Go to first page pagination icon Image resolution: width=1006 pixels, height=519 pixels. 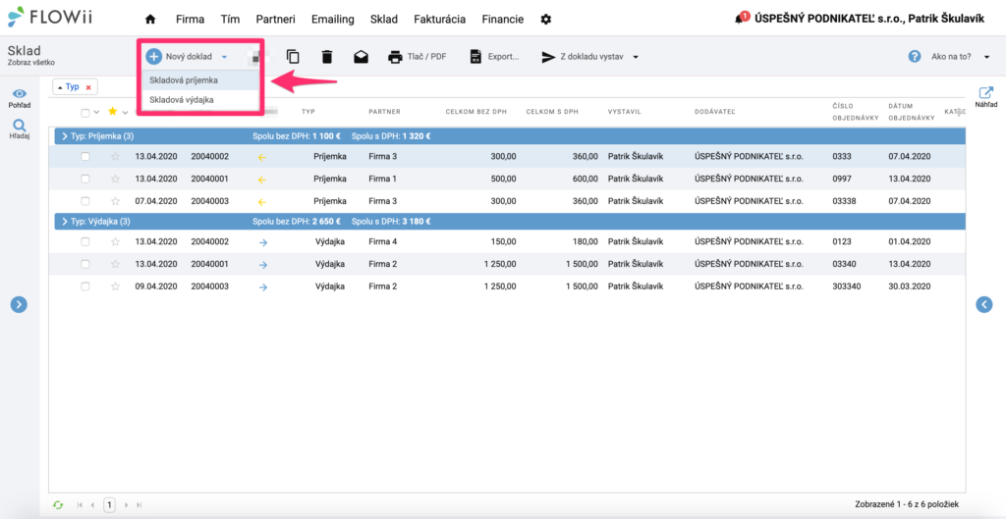tap(80, 505)
